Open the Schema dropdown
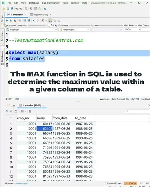Screen dimensions: 150x187 107,30
